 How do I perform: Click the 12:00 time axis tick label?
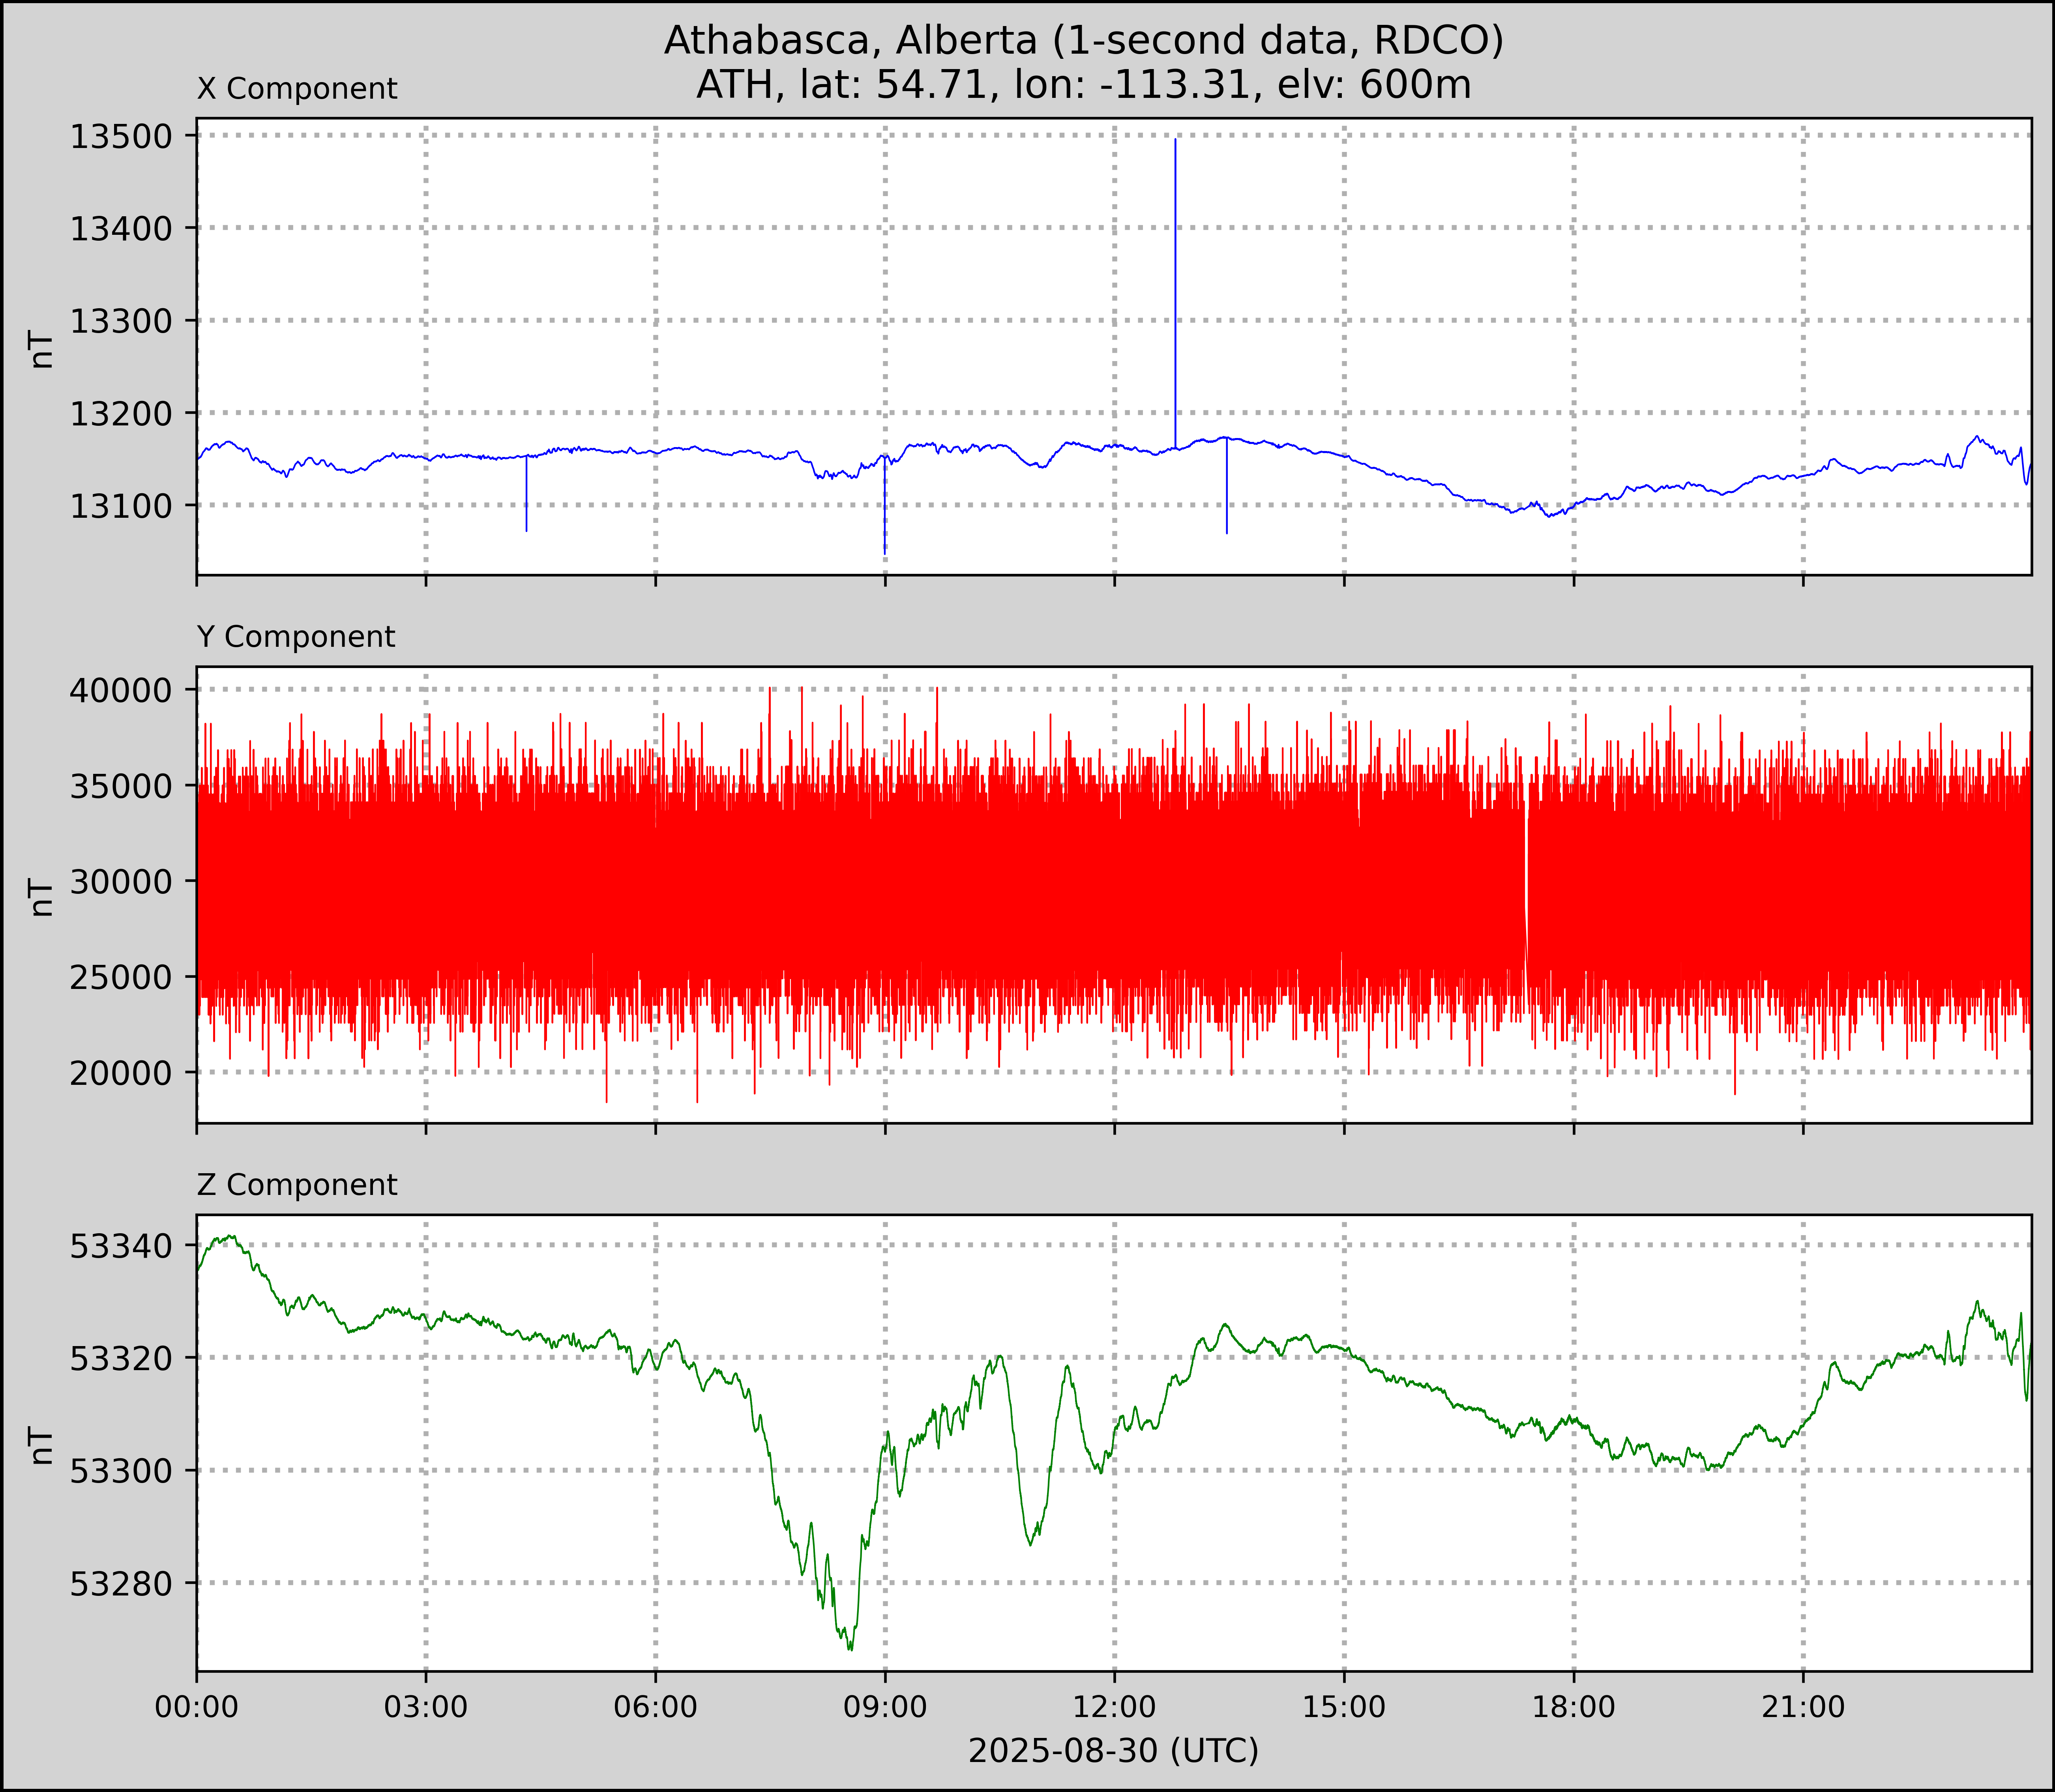[x=1114, y=1707]
